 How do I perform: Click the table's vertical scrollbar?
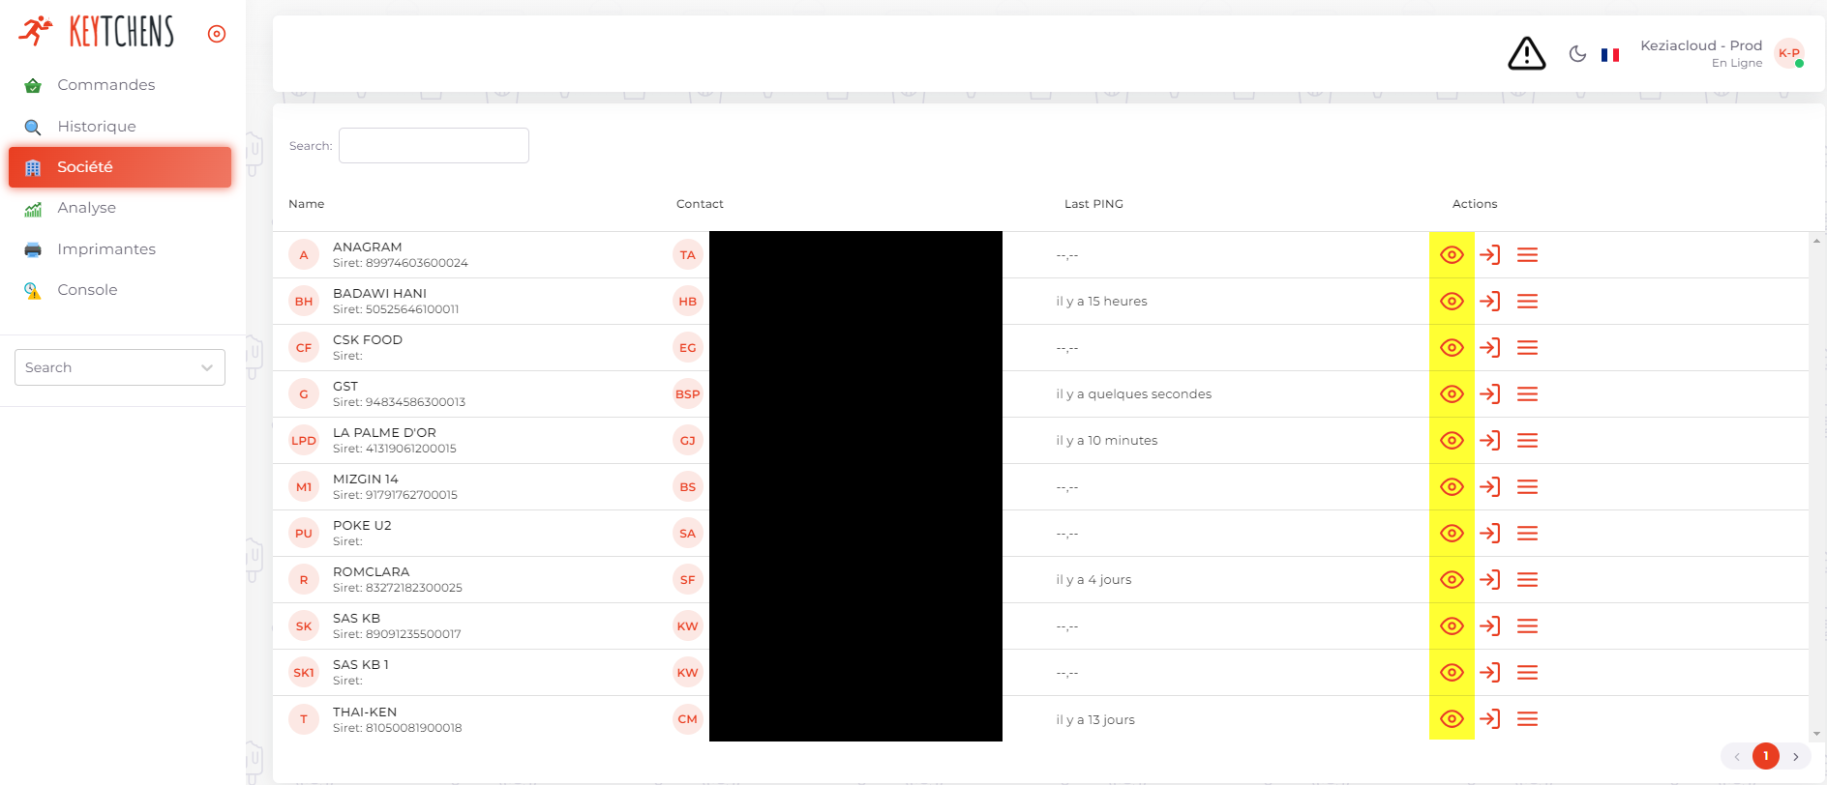1816,483
